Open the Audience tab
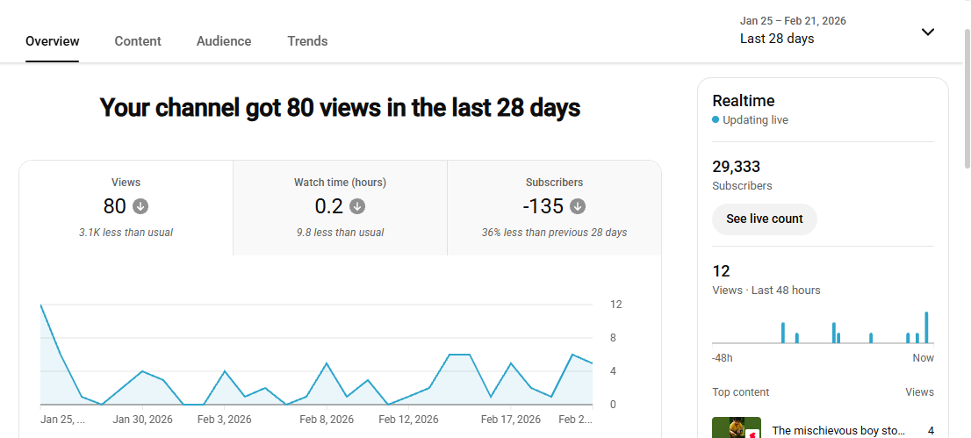Screen dimensions: 971x438 pos(224,41)
